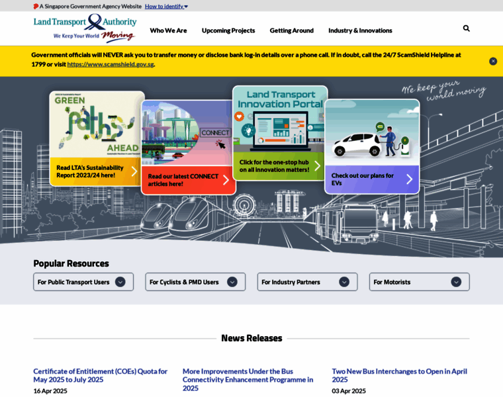Click arrow on innovation one-stop hub card
Viewport: 503px width, 397px height.
click(317, 166)
